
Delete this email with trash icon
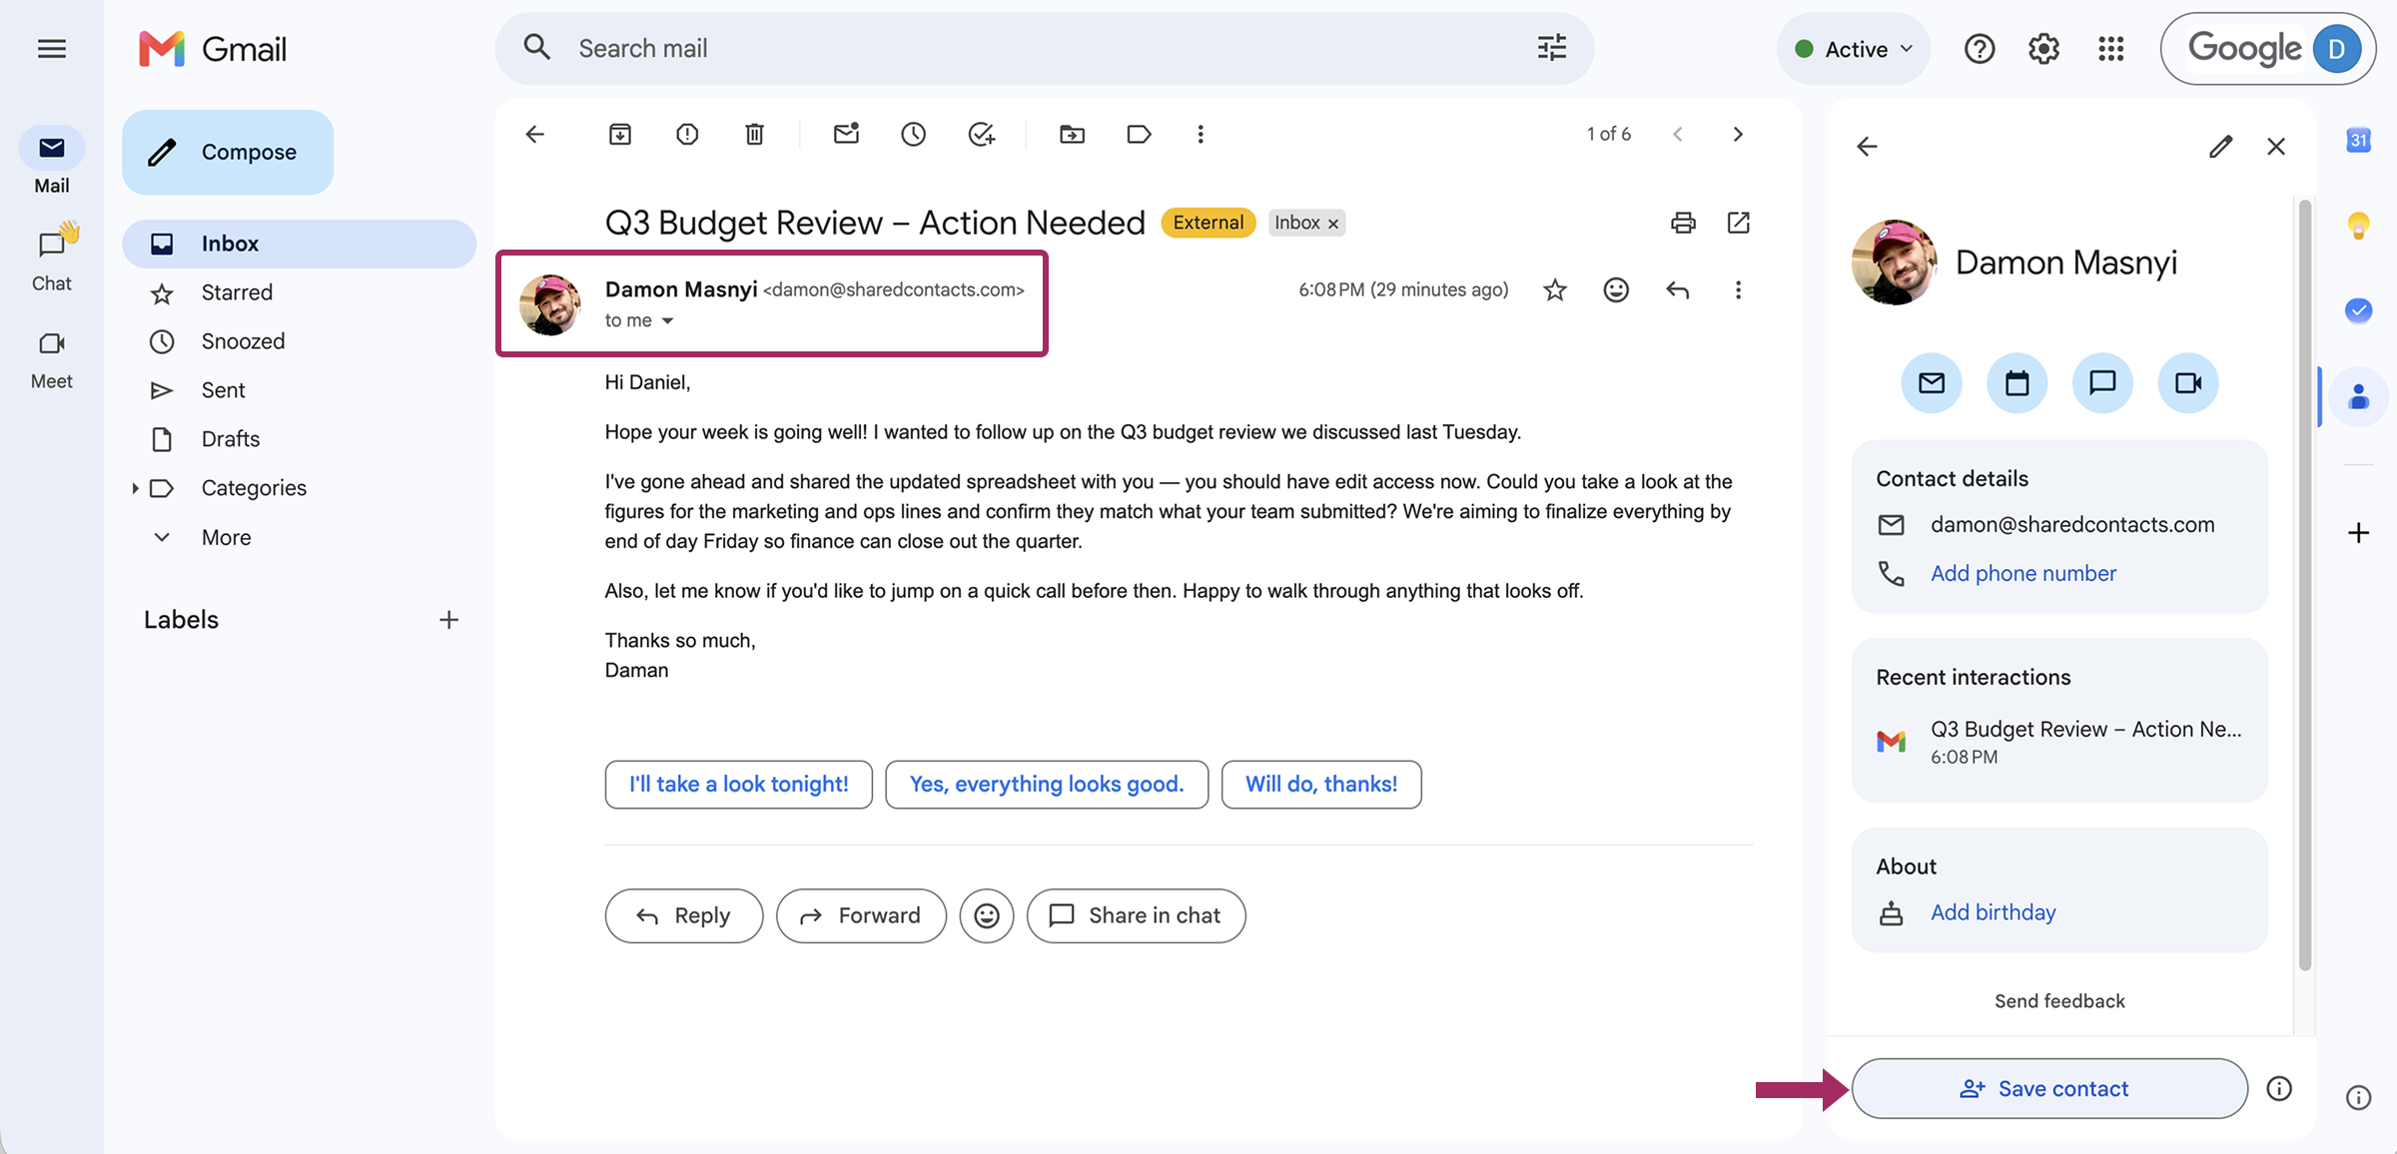(754, 134)
